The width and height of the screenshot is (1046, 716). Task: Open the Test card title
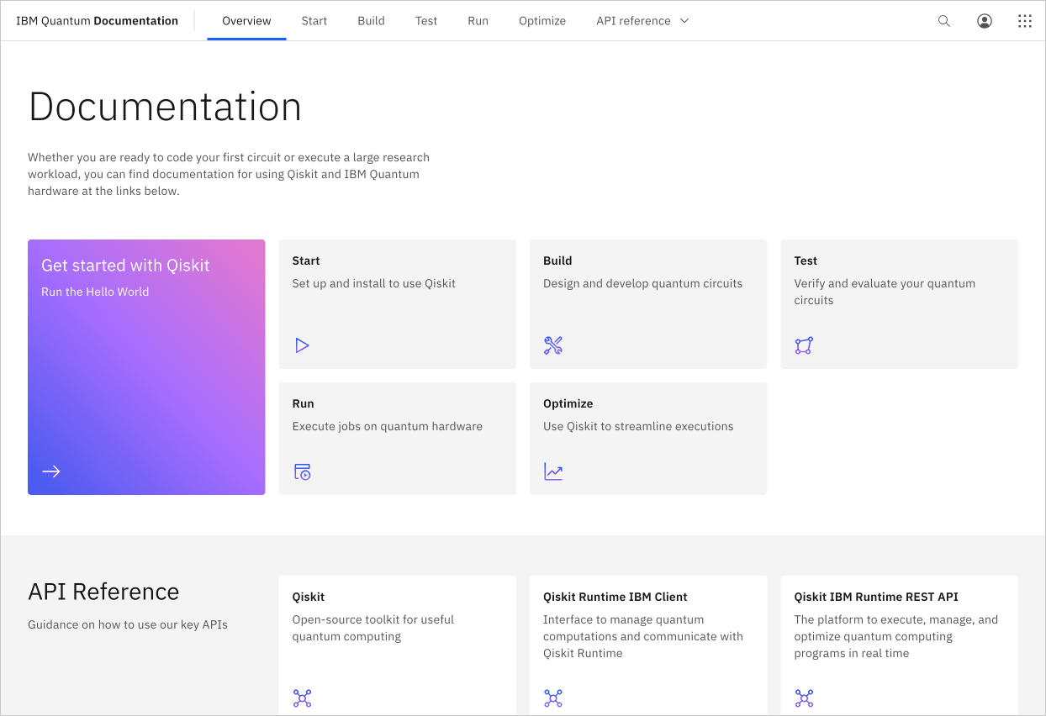point(806,261)
